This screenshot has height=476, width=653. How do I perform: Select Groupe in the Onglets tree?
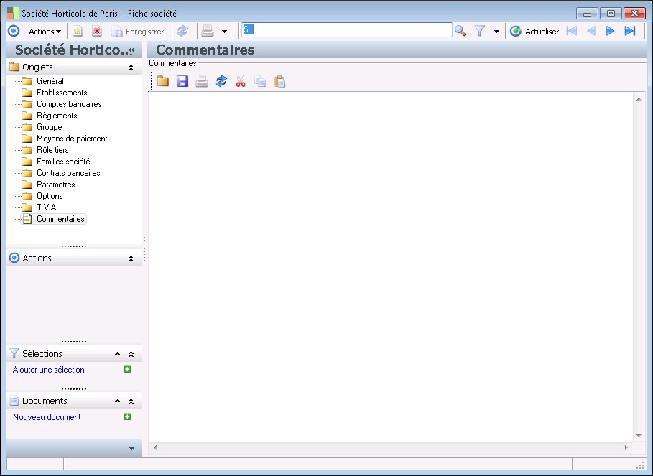[x=49, y=127]
